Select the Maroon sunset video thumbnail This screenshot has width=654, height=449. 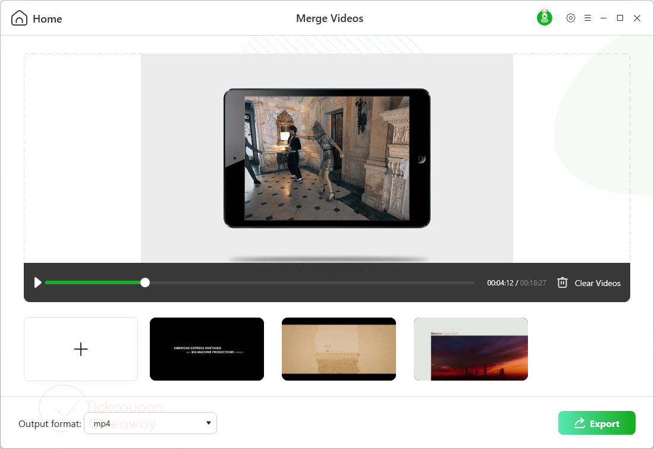471,349
